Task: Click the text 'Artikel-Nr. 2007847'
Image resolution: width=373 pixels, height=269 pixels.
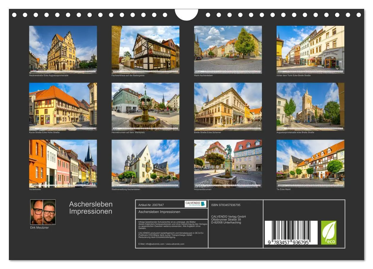Action: tap(151, 205)
